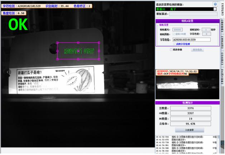Viewport: 225px width, 155px height.
Task: Select the fourth vertical side tab
Action: tap(222, 59)
